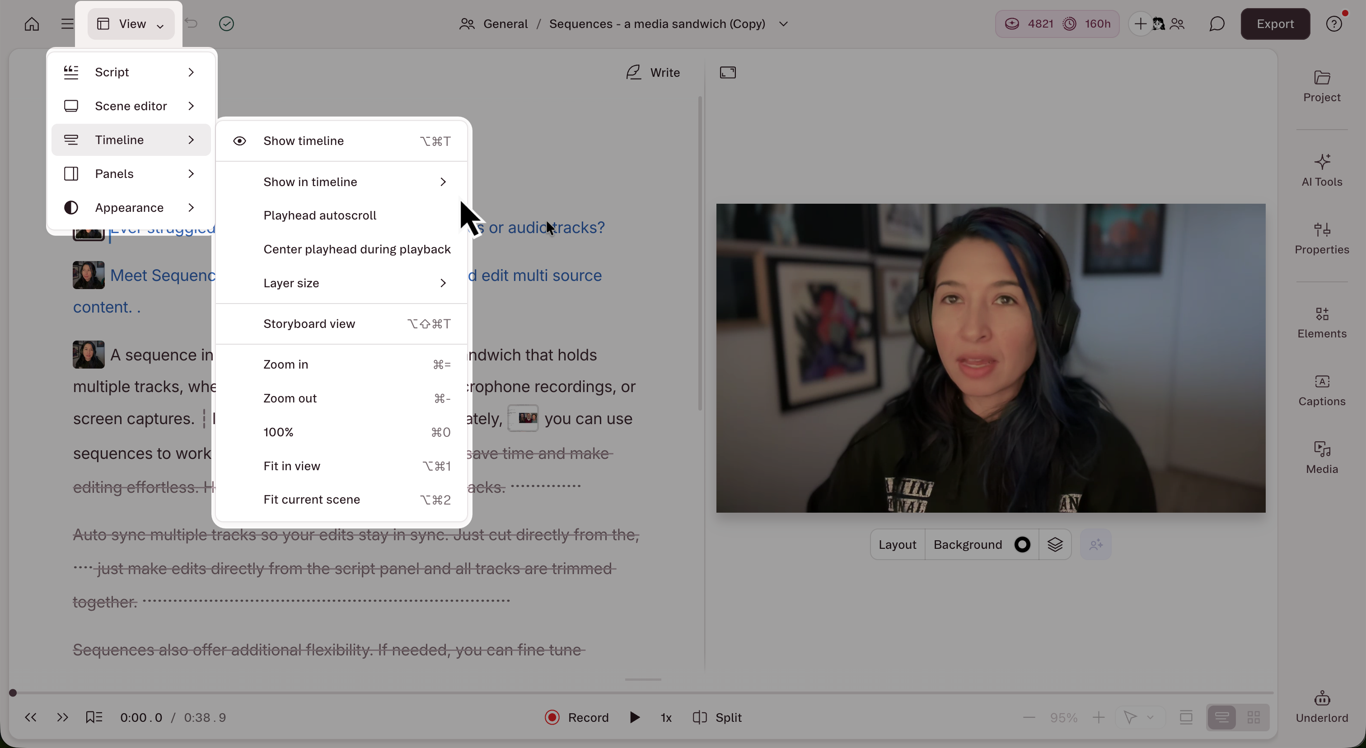Open the 1x playback speed menu
Image resolution: width=1366 pixels, height=748 pixels.
[666, 718]
